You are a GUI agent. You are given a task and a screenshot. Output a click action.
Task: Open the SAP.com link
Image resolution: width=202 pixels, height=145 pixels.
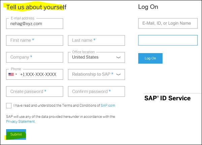[108, 106]
